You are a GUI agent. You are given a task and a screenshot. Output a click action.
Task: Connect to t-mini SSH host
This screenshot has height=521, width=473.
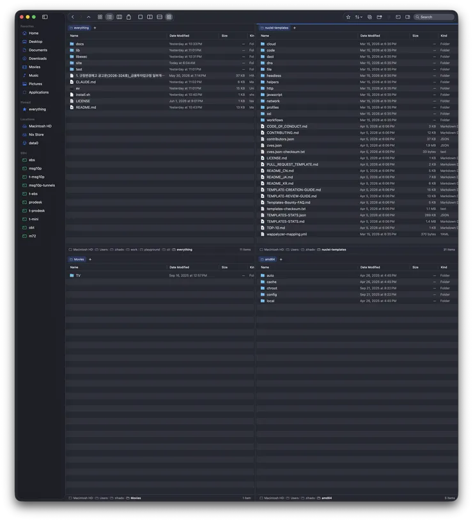coord(33,220)
